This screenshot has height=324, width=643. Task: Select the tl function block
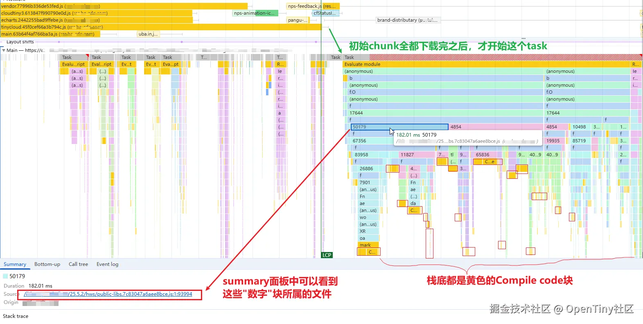(x=452, y=155)
